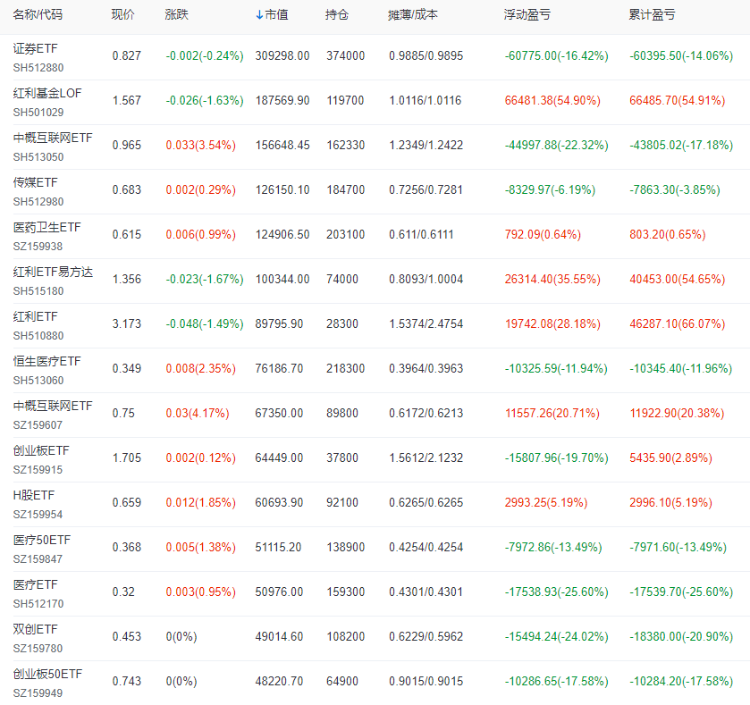Image resolution: width=750 pixels, height=705 pixels.
Task: Open 医药卫生ETF fund name
Action: (46, 228)
